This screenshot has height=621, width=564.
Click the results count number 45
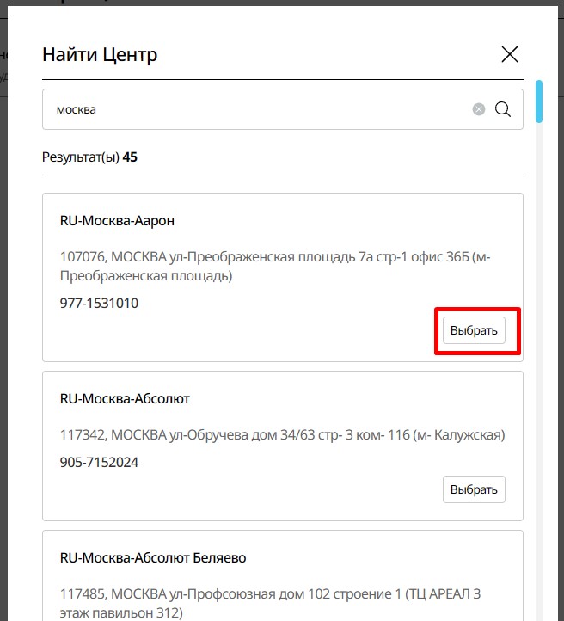(130, 157)
